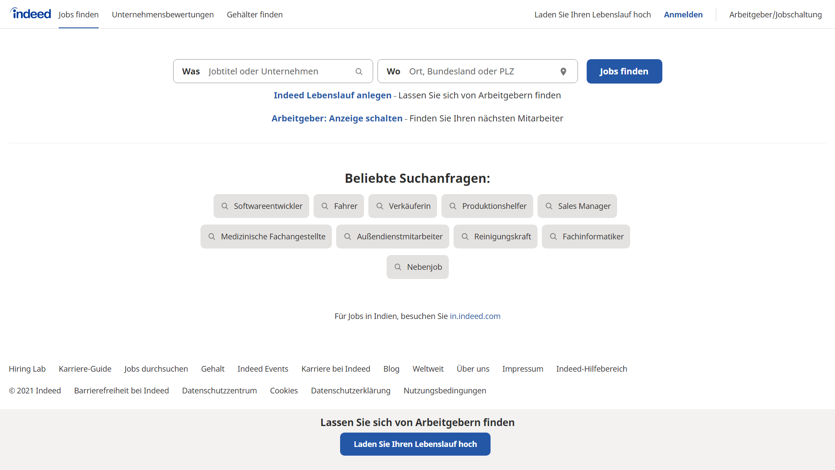Select the Fachinformatiker popular search
Image resolution: width=835 pixels, height=470 pixels.
click(x=586, y=237)
